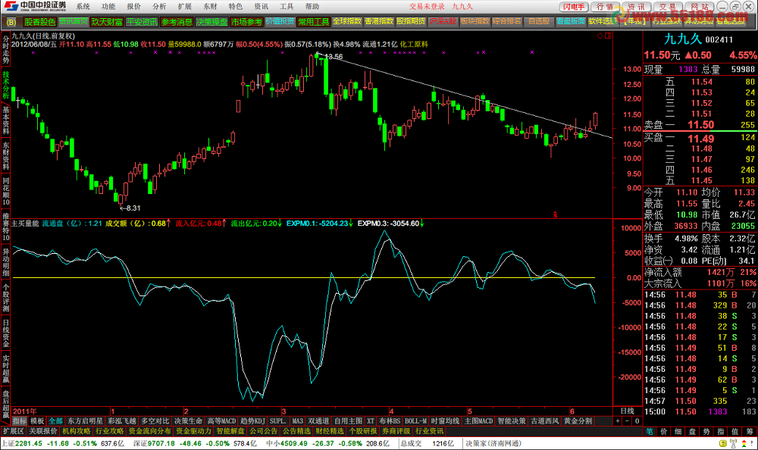Screen dimensions: 758x450
Task: Switch to the 分时走势 sidebar tab
Action: (6, 49)
